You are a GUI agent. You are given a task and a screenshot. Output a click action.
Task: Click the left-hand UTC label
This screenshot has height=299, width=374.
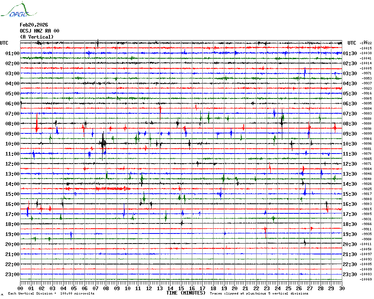click(4, 43)
